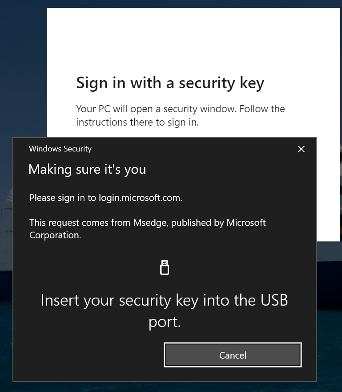Click "instructions there to sign in" line
The width and height of the screenshot is (342, 392).
137,122
